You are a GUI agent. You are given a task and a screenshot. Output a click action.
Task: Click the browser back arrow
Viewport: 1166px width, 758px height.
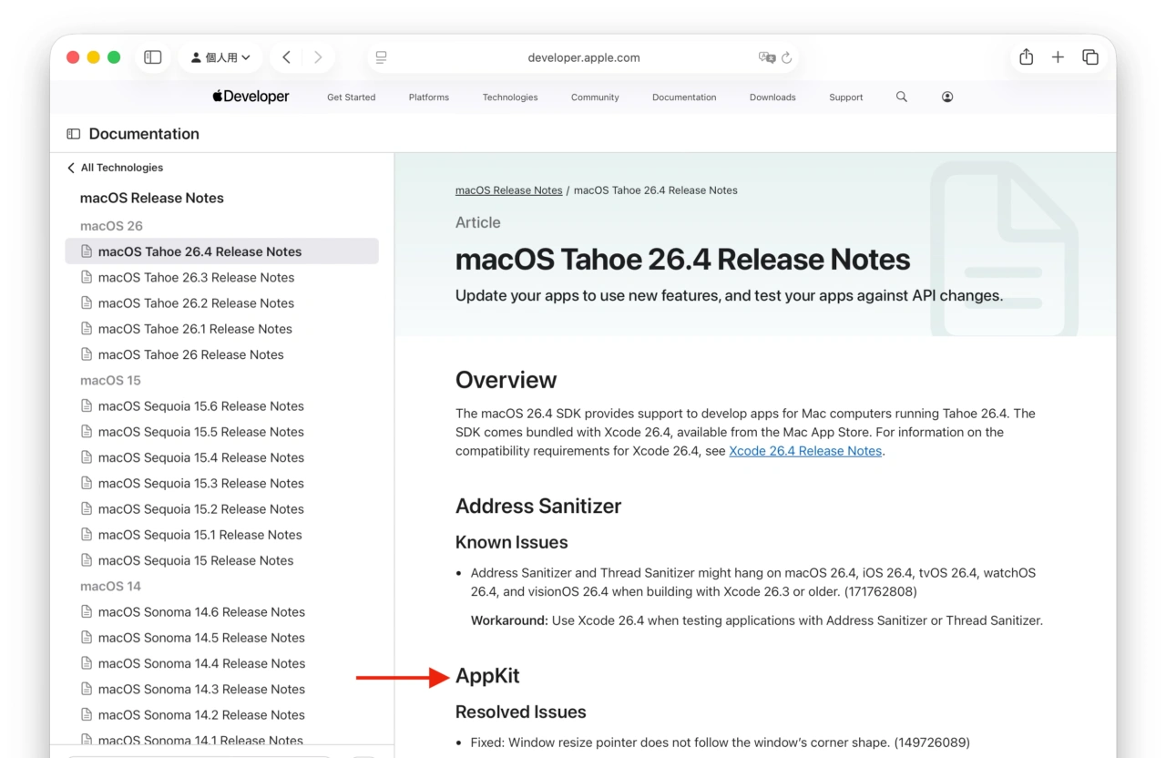[x=286, y=57]
